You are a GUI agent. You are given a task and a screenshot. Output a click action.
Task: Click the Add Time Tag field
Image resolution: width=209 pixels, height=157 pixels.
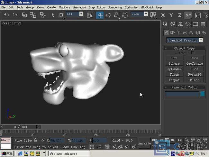click(74, 147)
